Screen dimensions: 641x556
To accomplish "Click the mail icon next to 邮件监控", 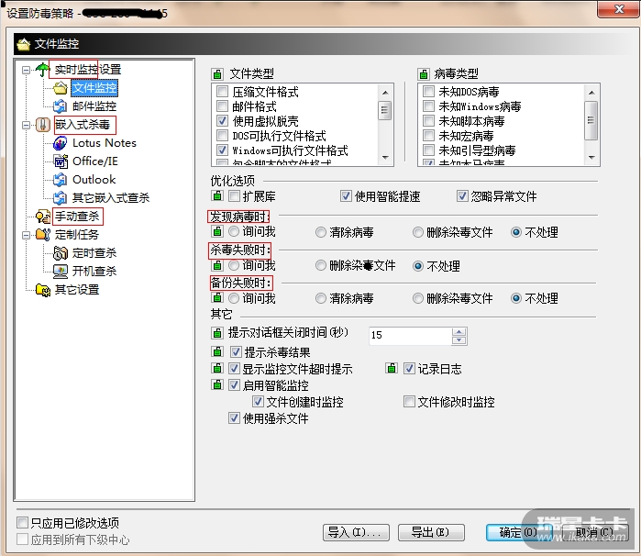I will [x=61, y=106].
